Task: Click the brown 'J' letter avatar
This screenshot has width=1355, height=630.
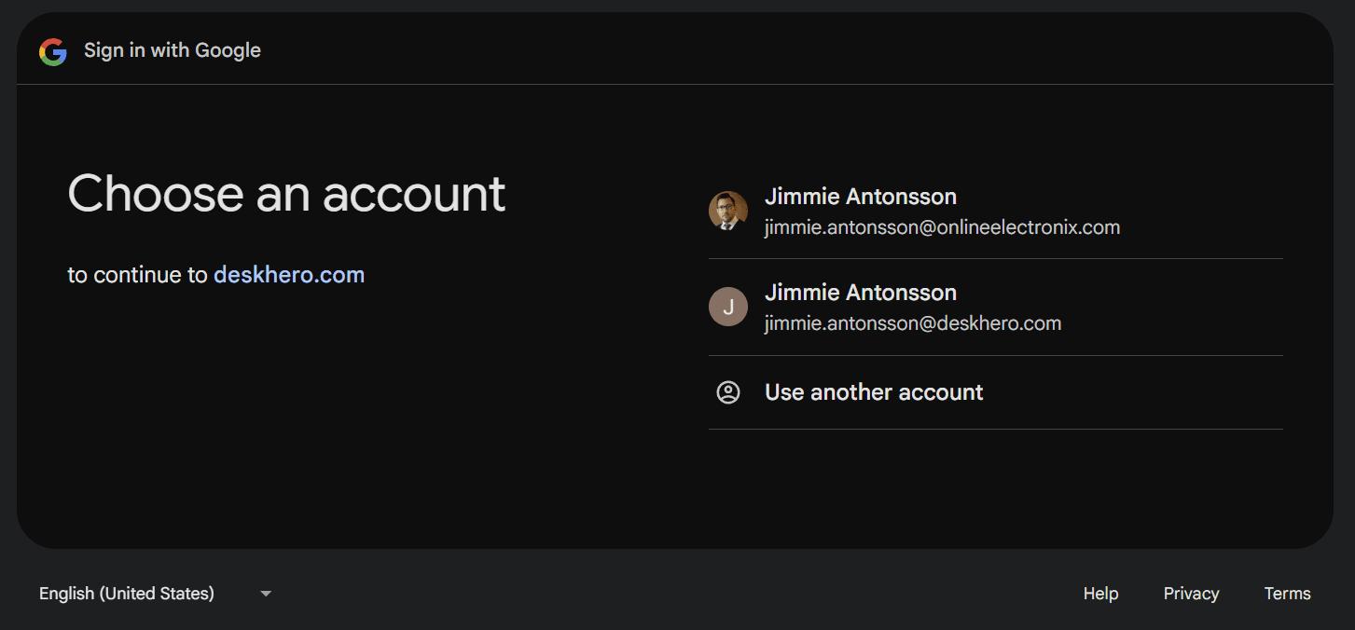Action: pos(727,307)
